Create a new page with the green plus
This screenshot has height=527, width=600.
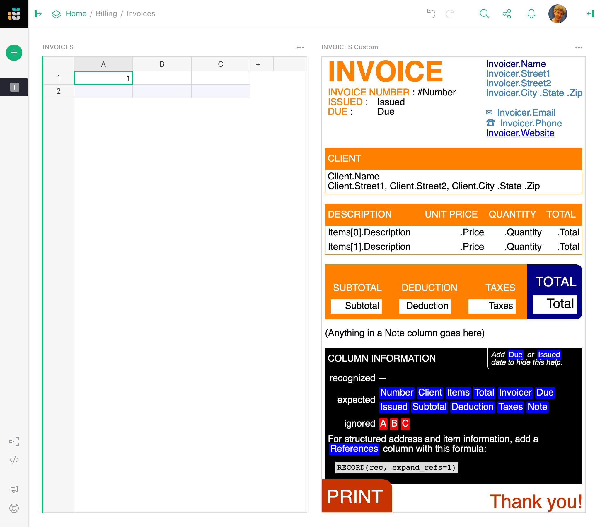point(14,53)
